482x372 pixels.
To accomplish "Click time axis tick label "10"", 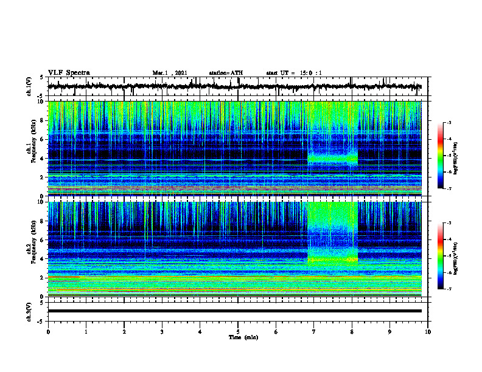I will point(428,332).
